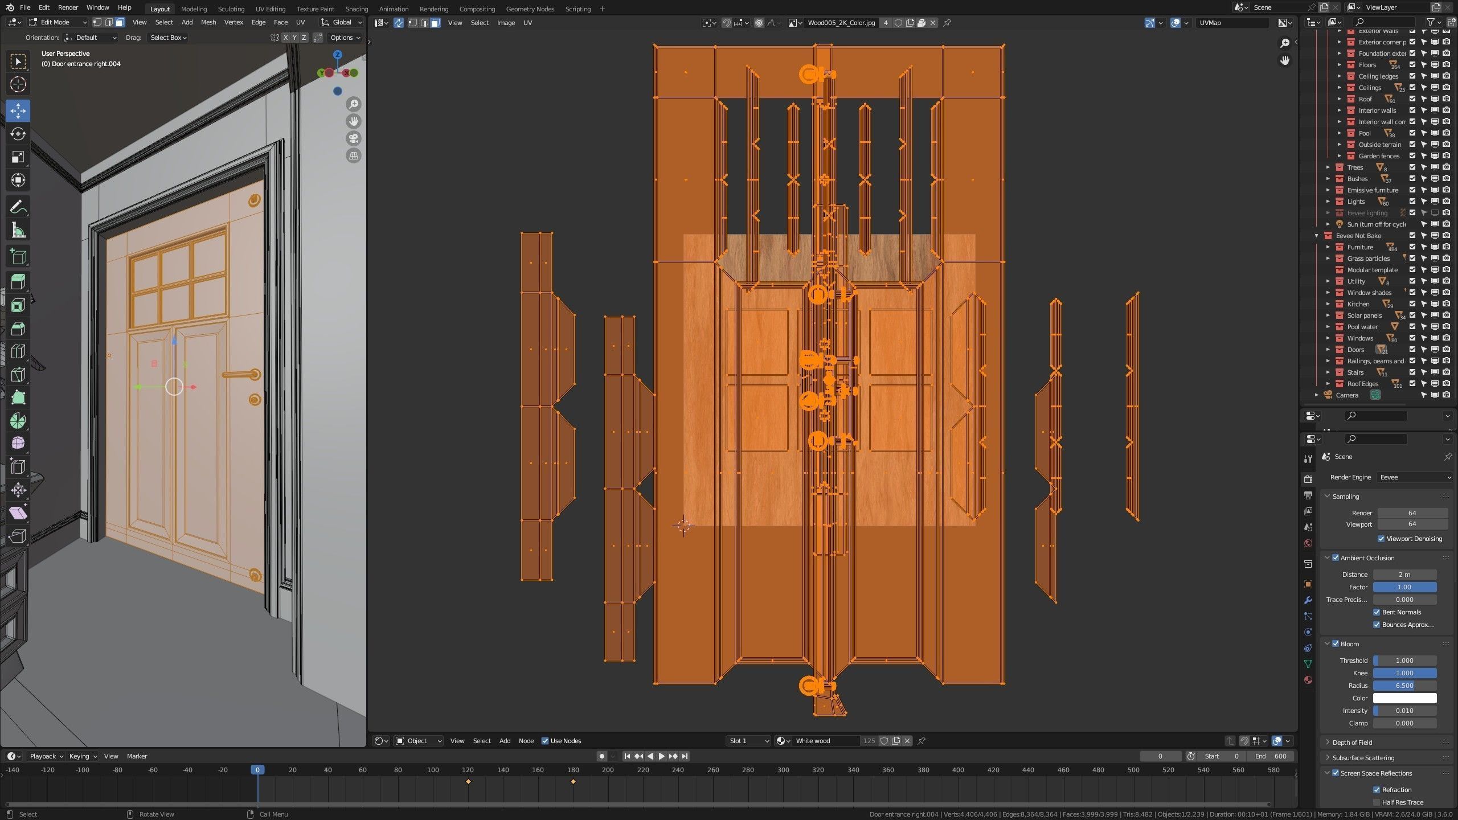Click the Loop Cut tool

click(x=18, y=351)
